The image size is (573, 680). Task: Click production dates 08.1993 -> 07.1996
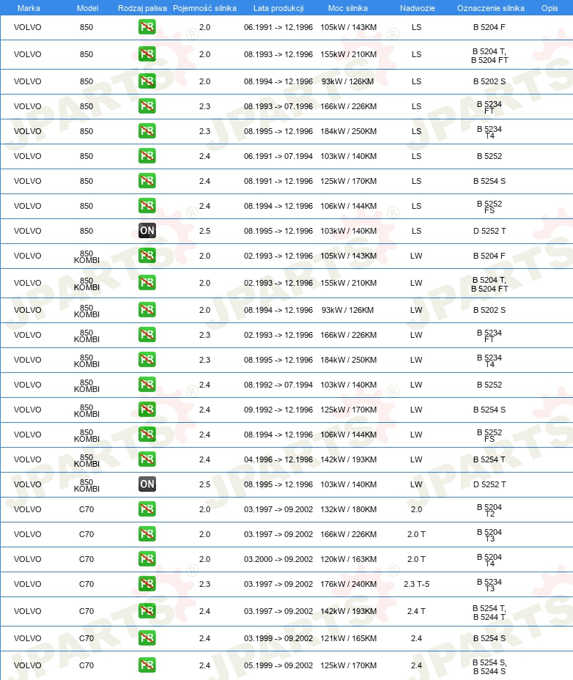pyautogui.click(x=278, y=106)
